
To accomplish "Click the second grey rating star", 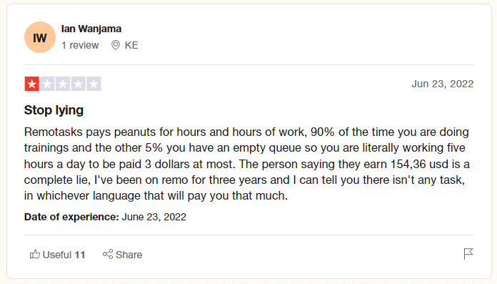I will (47, 84).
